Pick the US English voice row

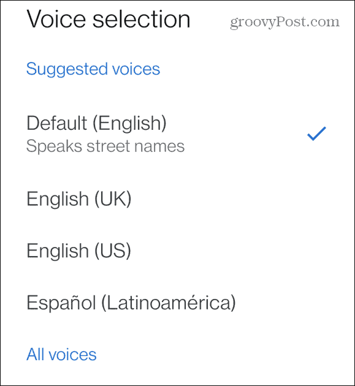click(x=177, y=251)
